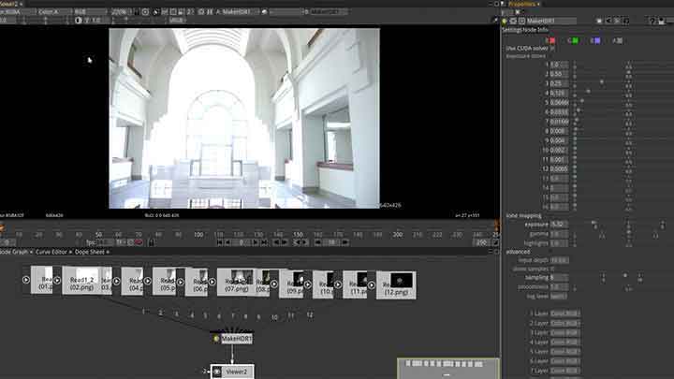This screenshot has width=674, height=379.
Task: Toggle the alpha channel checkbox
Action: (620, 40)
